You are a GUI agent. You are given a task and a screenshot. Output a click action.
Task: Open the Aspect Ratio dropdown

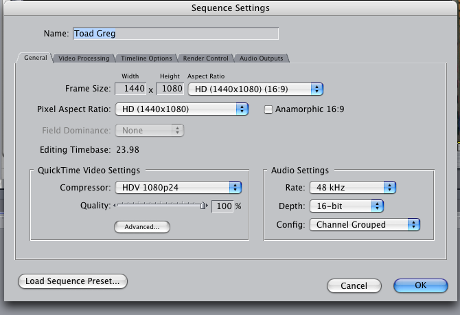coord(255,89)
